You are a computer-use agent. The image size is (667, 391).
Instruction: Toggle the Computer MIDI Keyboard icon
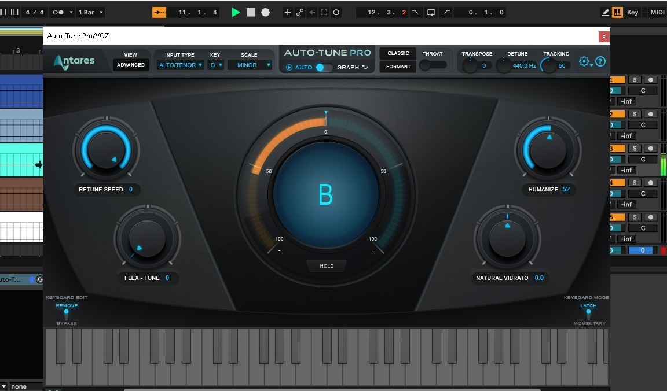617,12
